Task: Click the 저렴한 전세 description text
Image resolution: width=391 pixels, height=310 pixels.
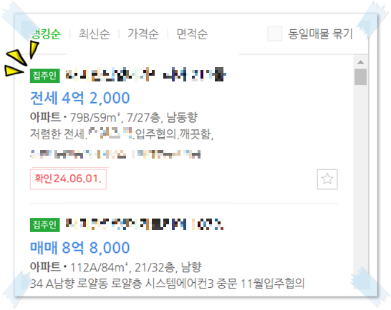Action: 122,134
